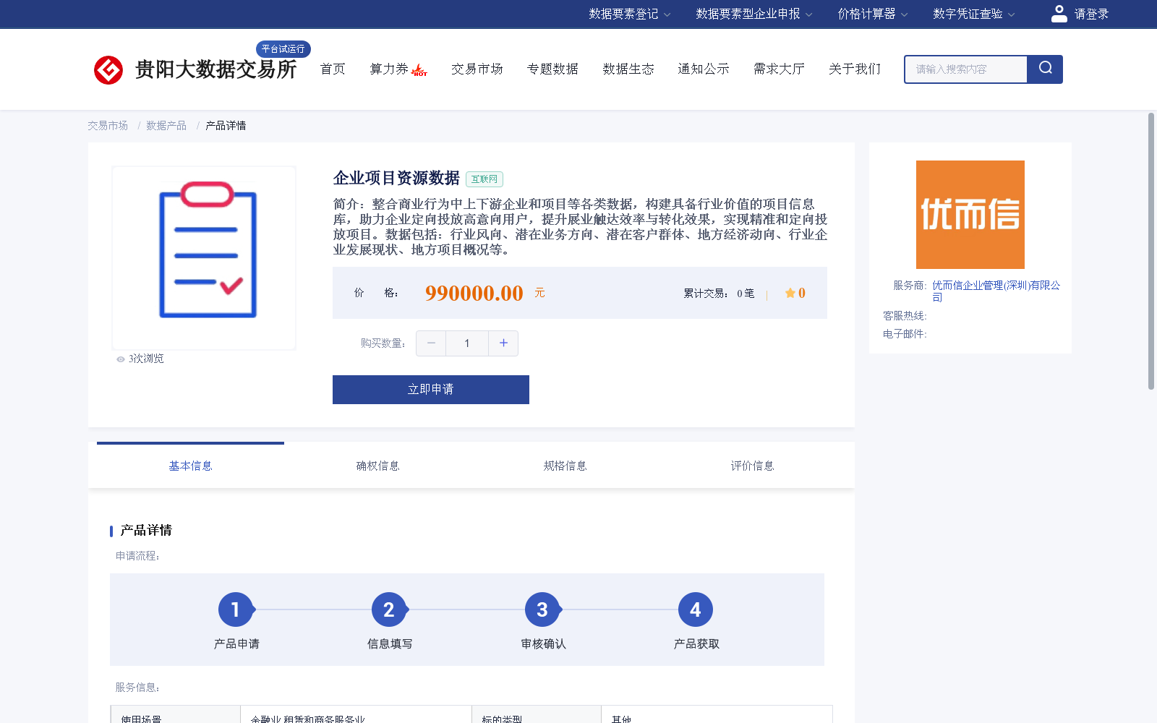Click the 数据产品 breadcrumb link

(x=166, y=126)
